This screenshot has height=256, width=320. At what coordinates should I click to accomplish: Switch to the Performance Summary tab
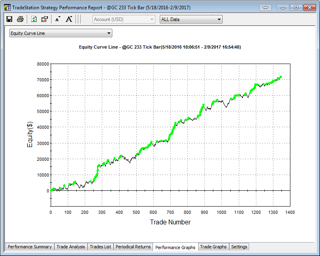click(30, 247)
